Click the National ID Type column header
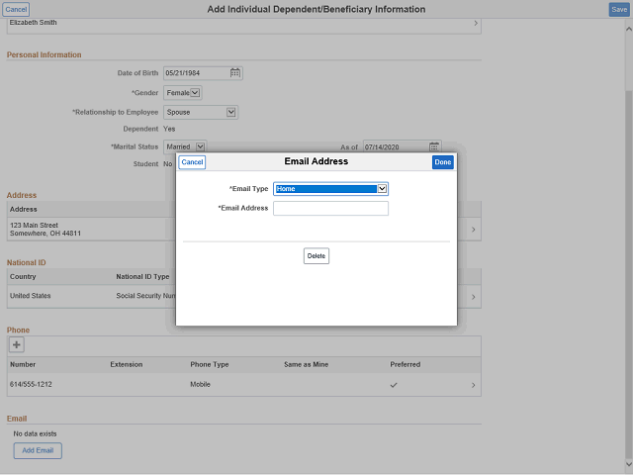The width and height of the screenshot is (633, 475). (142, 277)
